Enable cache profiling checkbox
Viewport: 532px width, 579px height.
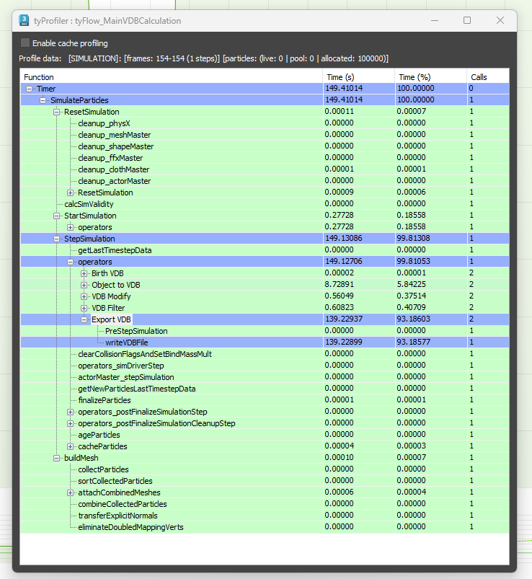click(x=26, y=43)
